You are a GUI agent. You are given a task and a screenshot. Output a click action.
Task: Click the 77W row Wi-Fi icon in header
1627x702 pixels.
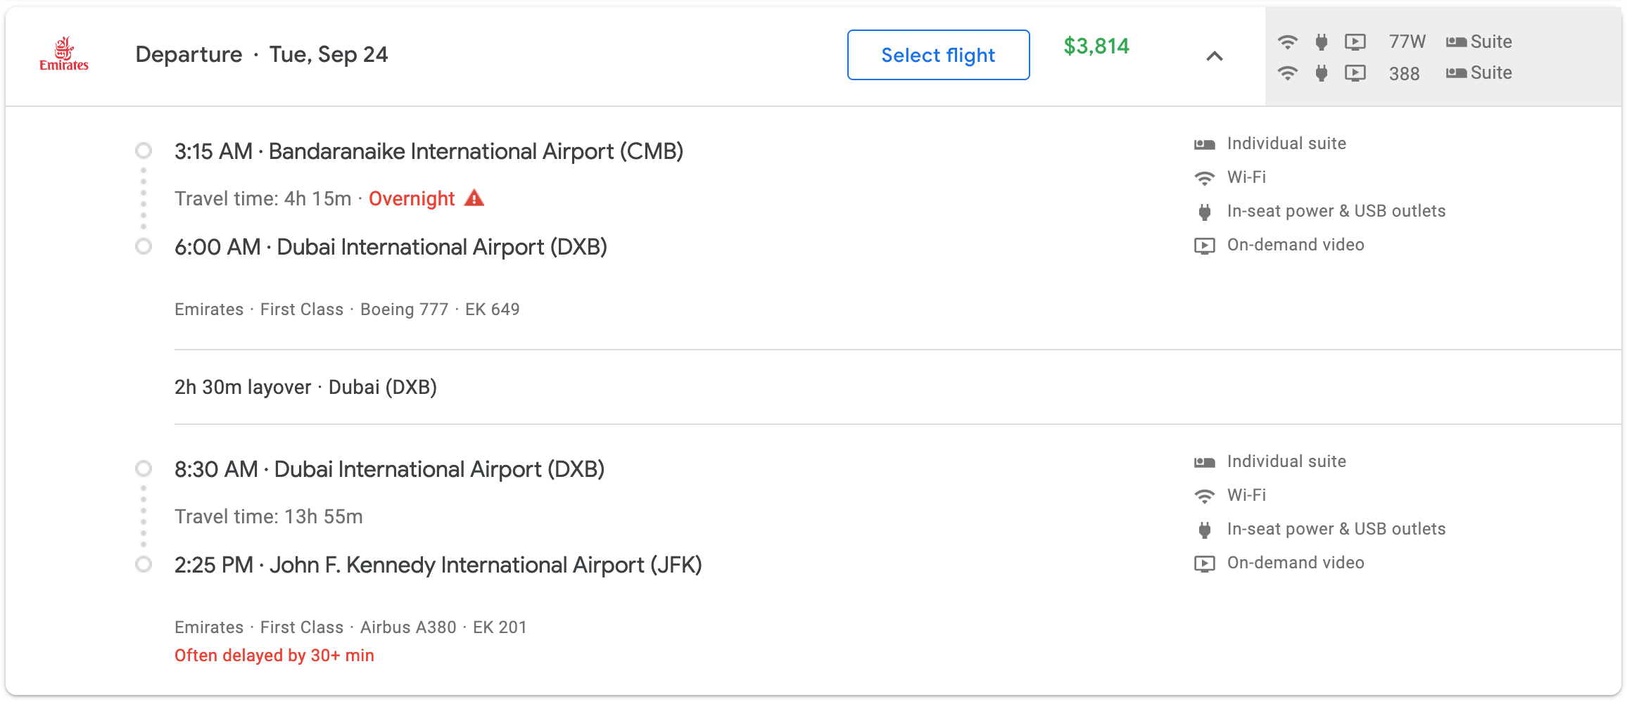[1287, 42]
